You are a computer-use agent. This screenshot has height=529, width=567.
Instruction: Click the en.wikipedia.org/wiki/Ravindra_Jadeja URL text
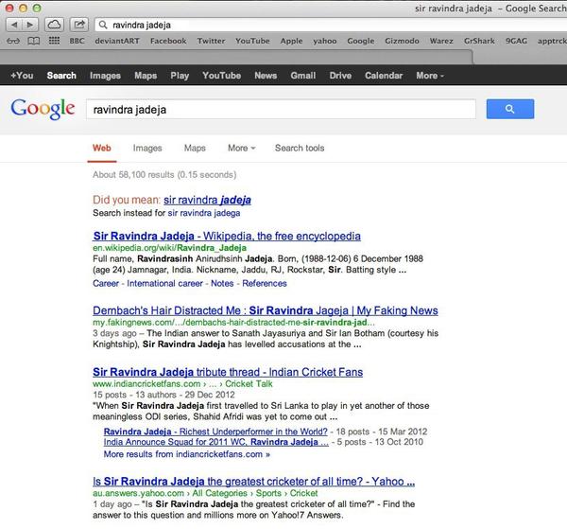169,248
